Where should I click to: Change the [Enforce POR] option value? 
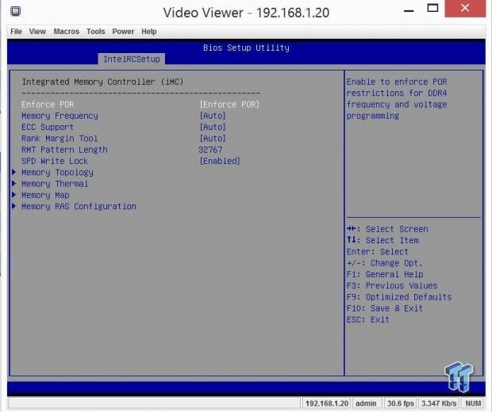point(229,105)
